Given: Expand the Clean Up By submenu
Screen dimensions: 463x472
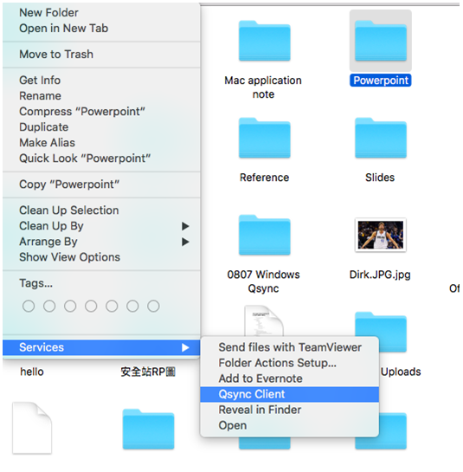Looking at the screenshot, I should coord(185,226).
